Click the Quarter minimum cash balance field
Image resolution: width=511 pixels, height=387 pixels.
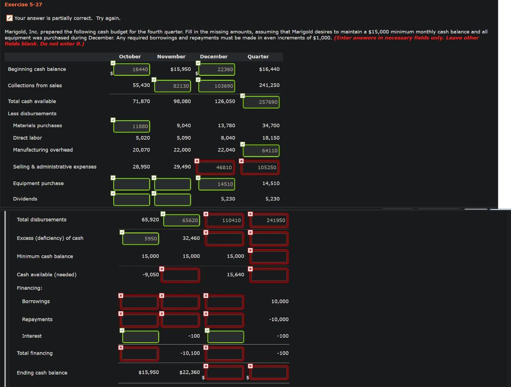pyautogui.click(x=269, y=257)
